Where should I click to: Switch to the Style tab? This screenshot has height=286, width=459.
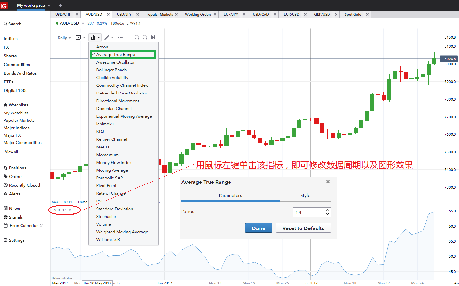coord(305,195)
